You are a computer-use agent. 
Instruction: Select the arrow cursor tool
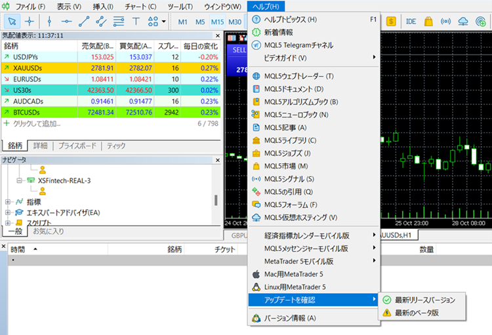(x=12, y=22)
